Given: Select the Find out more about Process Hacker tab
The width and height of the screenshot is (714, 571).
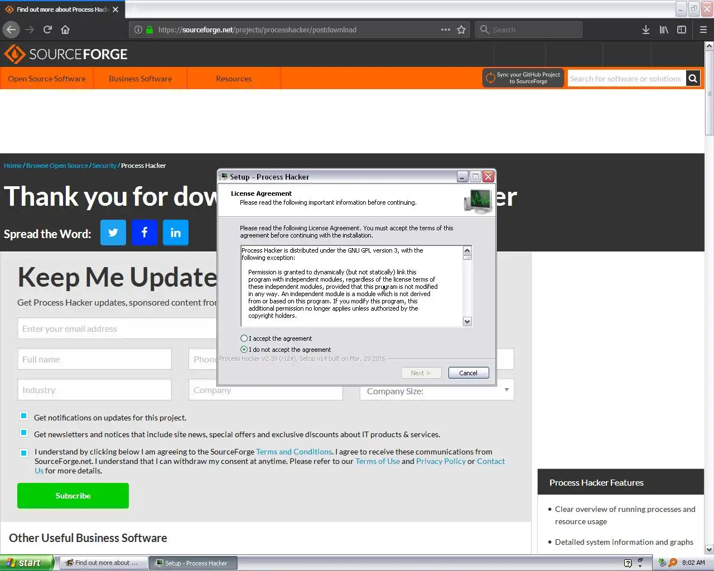Looking at the screenshot, I should [x=61, y=9].
